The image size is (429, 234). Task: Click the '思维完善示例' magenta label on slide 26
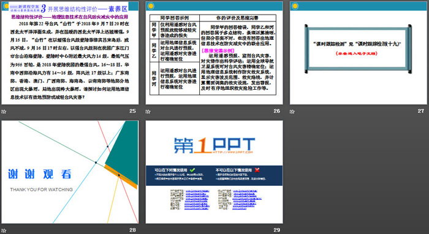218,51
